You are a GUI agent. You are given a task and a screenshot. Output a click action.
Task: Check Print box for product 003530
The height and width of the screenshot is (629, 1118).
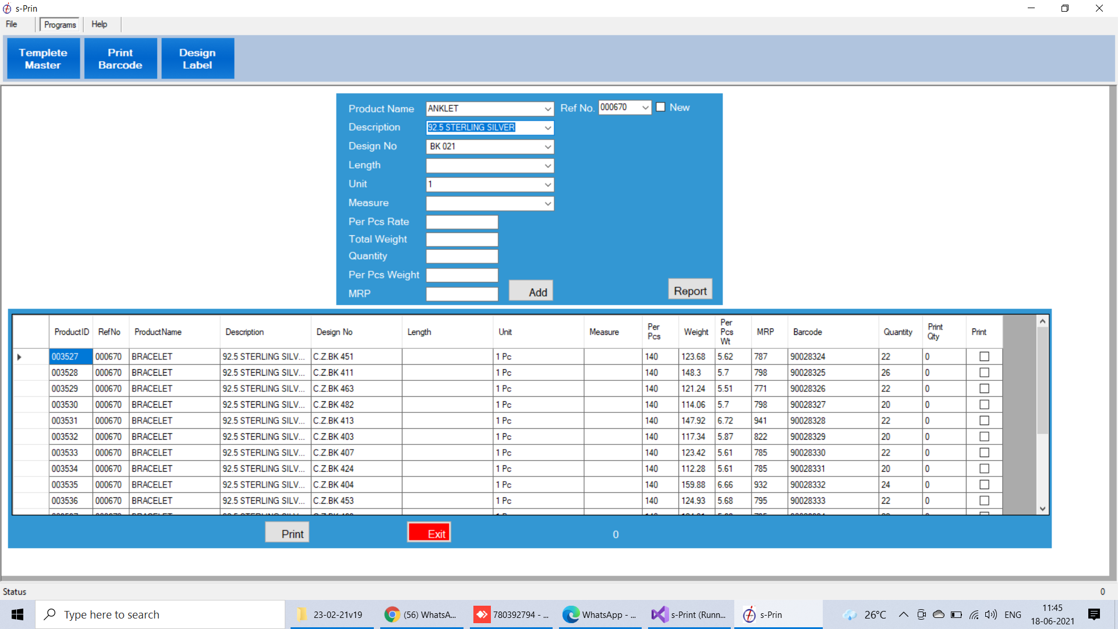tap(984, 405)
